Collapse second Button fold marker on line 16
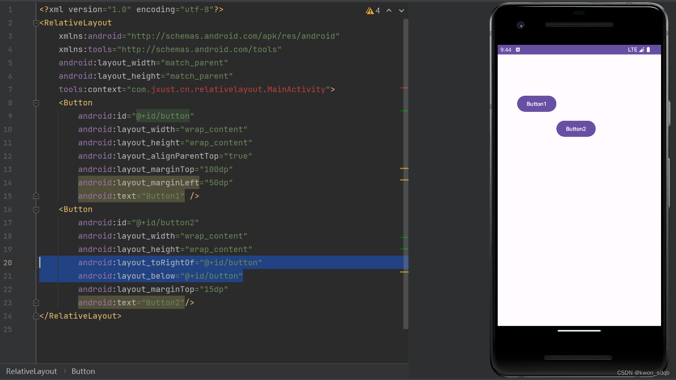676x380 pixels. (36, 210)
